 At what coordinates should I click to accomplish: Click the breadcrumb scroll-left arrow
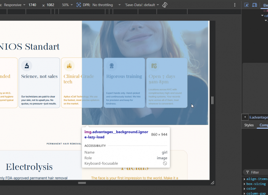pos(245,117)
